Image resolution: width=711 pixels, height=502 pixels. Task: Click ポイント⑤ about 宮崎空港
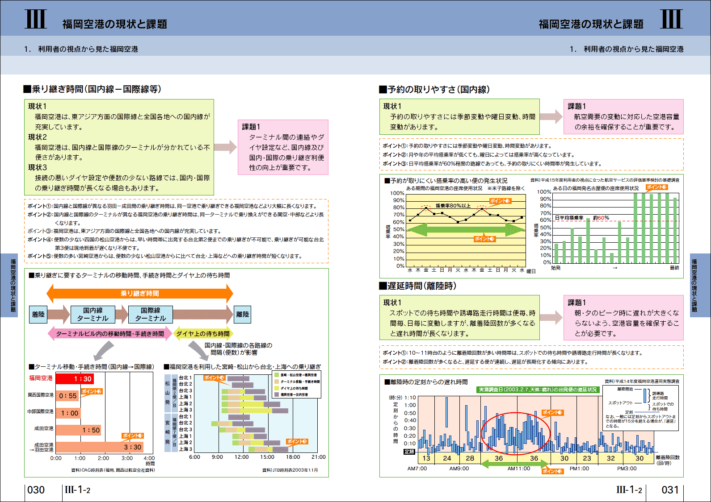pyautogui.click(x=165, y=256)
